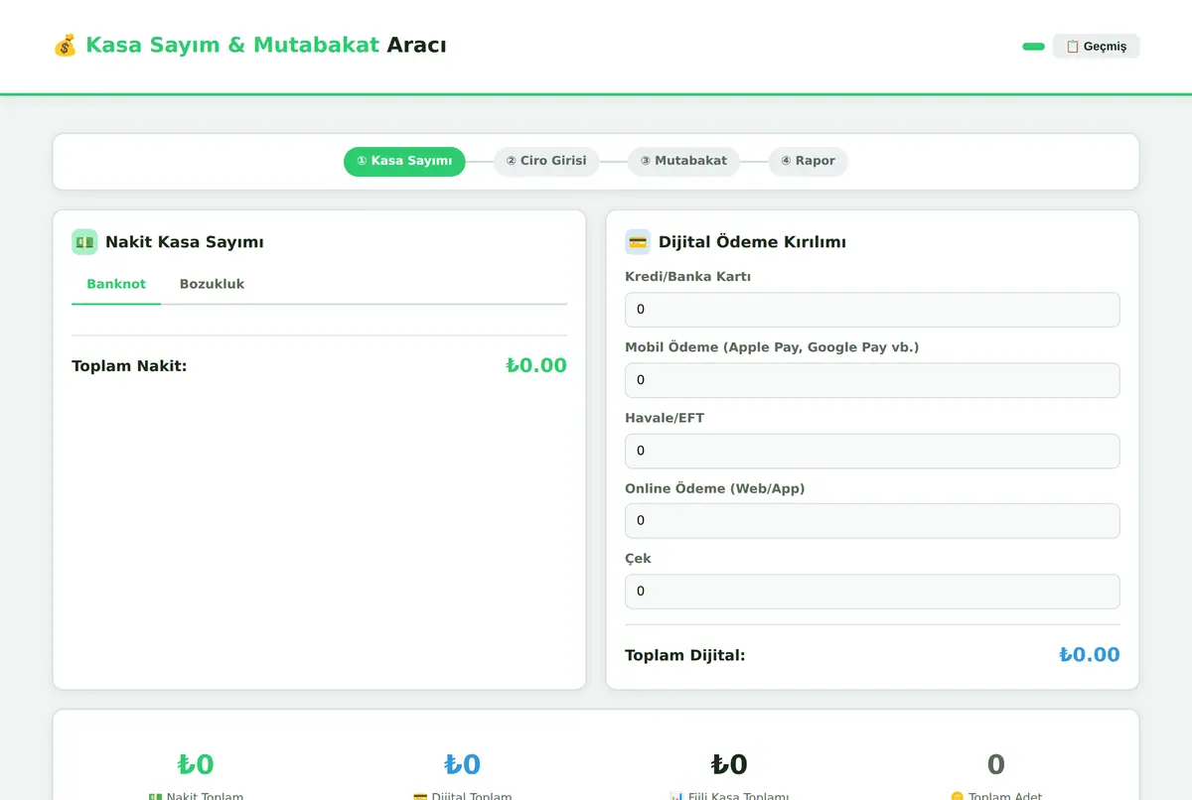The height and width of the screenshot is (800, 1192).
Task: Click the 'Online Ödeme (Web/App)' label
Action: [x=715, y=488]
